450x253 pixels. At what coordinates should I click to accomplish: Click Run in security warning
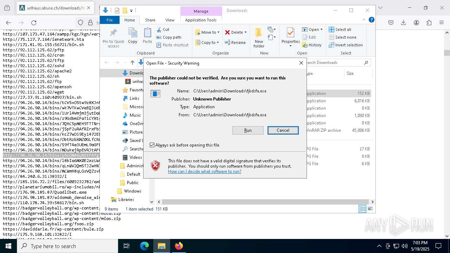point(248,130)
